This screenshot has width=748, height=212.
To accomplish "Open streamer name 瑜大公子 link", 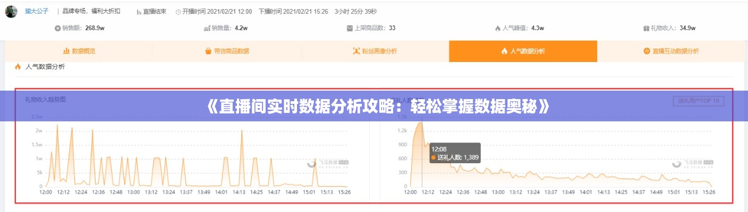I will (36, 11).
